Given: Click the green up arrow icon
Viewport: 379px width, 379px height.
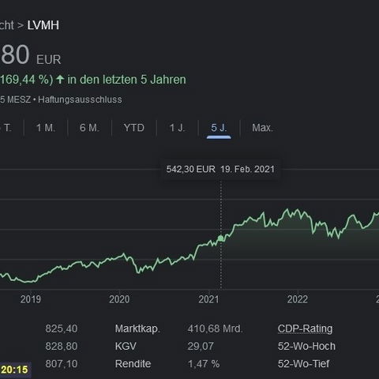Looking at the screenshot, I should tap(60, 79).
